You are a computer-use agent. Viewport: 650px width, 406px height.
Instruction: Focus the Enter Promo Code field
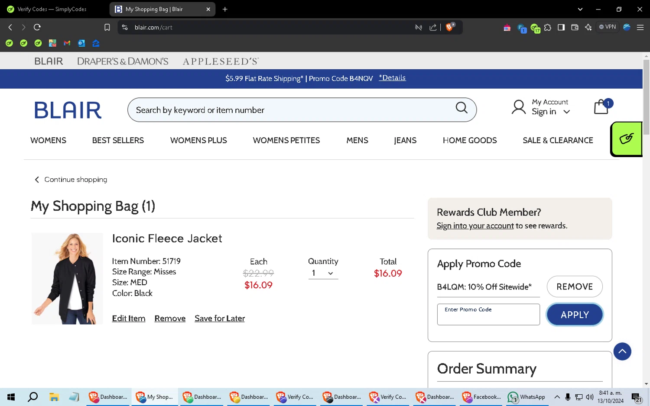pyautogui.click(x=488, y=315)
